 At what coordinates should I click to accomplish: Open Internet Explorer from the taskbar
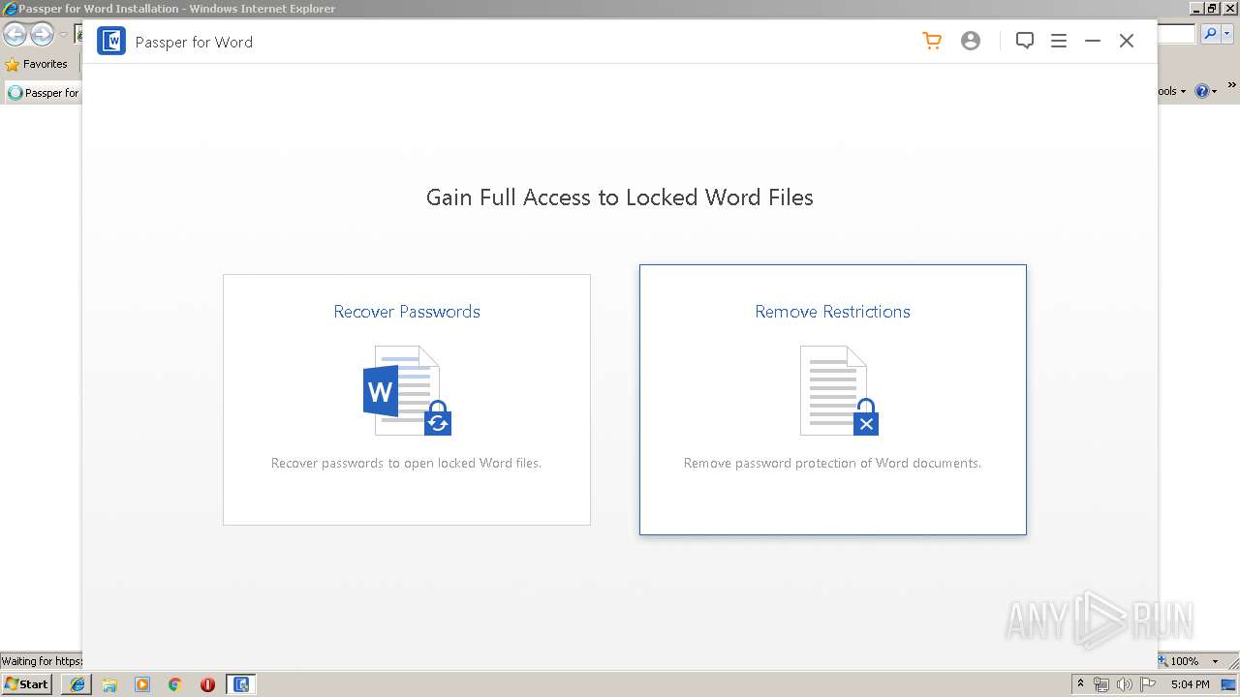coord(77,684)
